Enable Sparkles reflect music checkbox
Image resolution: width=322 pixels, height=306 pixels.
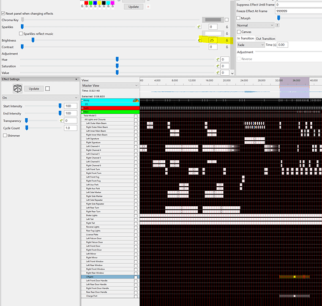click(21, 34)
